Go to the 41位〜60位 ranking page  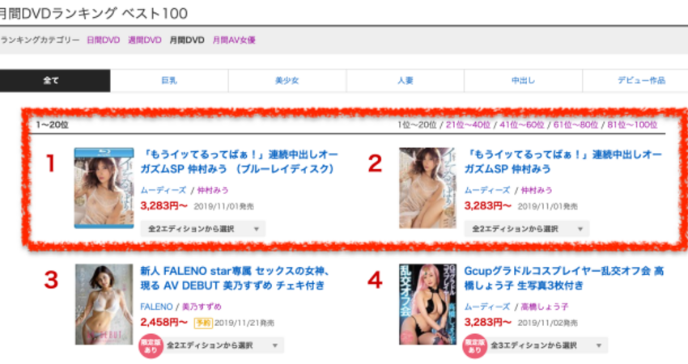coord(522,125)
